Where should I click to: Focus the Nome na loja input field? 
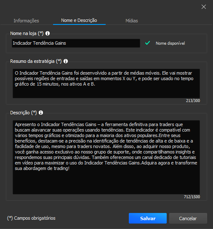pos(76,43)
